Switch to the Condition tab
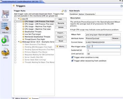 (74, 14)
